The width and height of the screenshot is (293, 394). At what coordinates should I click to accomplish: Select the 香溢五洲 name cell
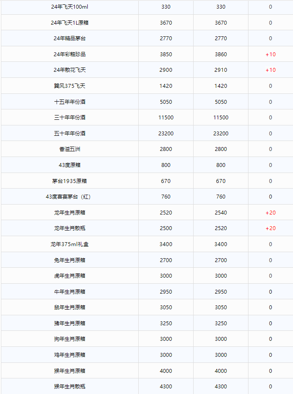(70, 149)
